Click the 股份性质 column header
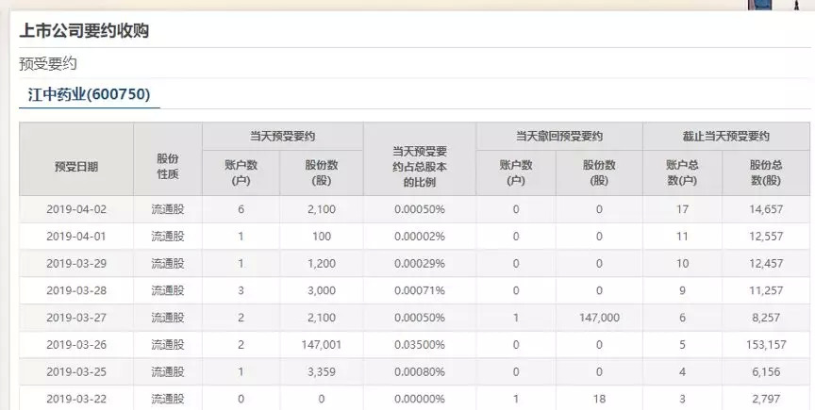The height and width of the screenshot is (410, 815). pyautogui.click(x=168, y=166)
